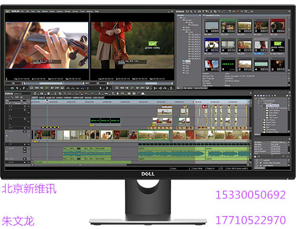
Task: Toggle the main video track's video mute
Action: coord(25,132)
